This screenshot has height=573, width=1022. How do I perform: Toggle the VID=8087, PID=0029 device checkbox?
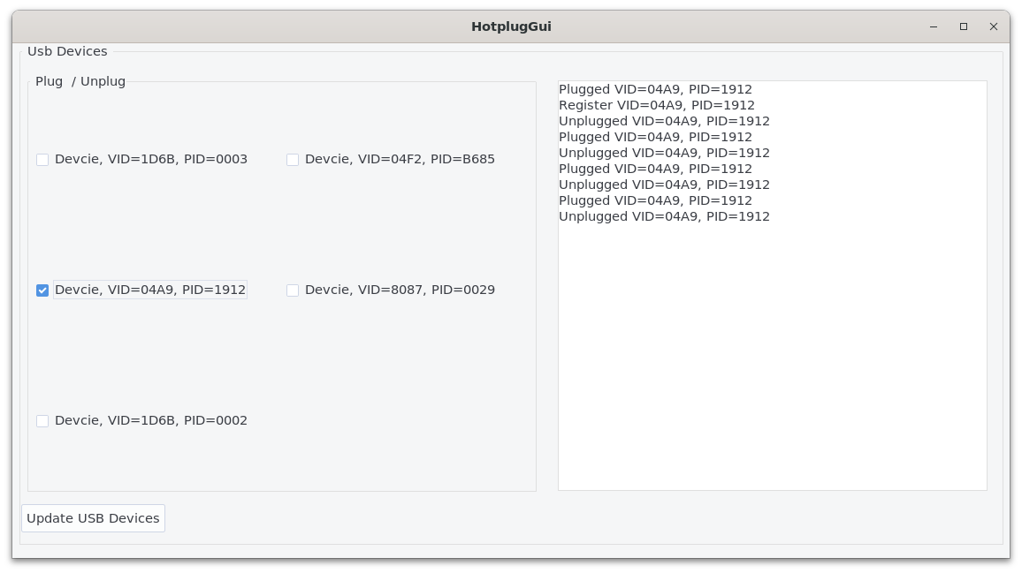point(293,290)
